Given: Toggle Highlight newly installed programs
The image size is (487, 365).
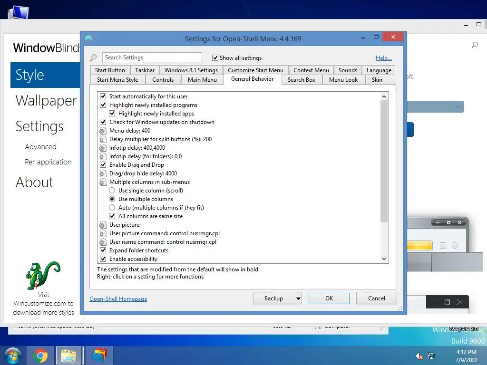Looking at the screenshot, I should (x=103, y=105).
